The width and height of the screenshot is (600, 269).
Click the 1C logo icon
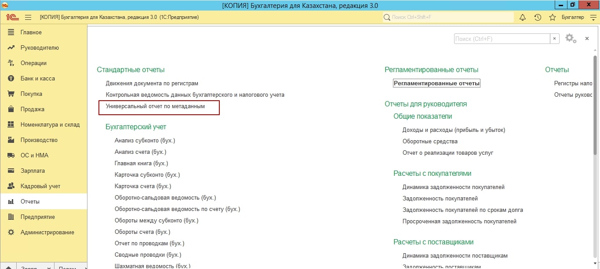(x=12, y=17)
